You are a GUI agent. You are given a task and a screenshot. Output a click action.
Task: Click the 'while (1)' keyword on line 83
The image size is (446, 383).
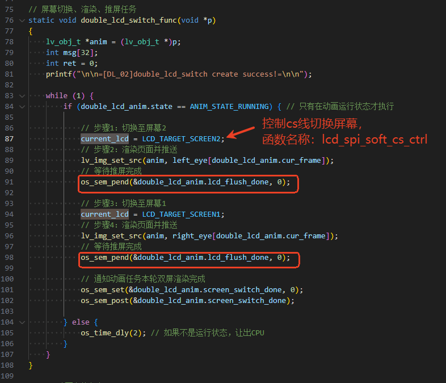[65, 96]
